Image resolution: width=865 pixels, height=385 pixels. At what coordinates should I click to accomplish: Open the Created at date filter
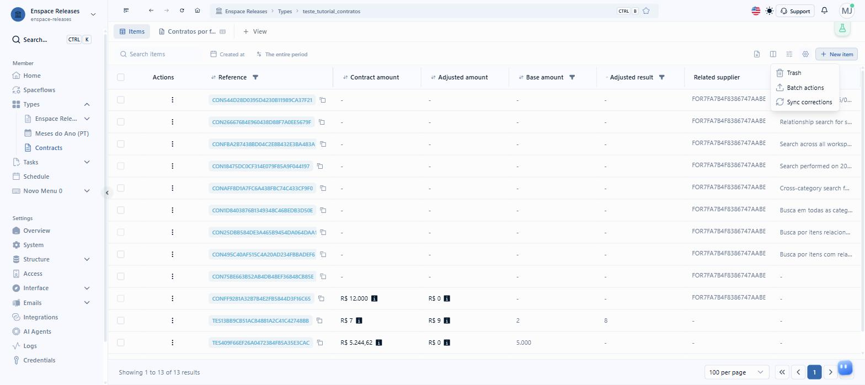pos(228,54)
